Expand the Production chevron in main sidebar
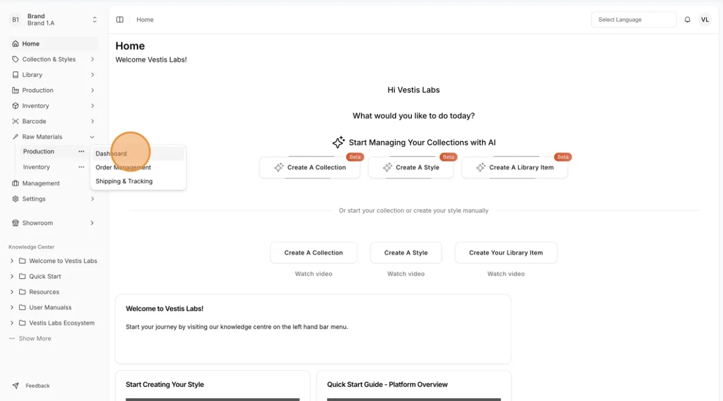 [x=92, y=90]
